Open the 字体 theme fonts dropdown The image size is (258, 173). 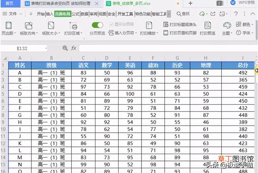tap(244, 33)
